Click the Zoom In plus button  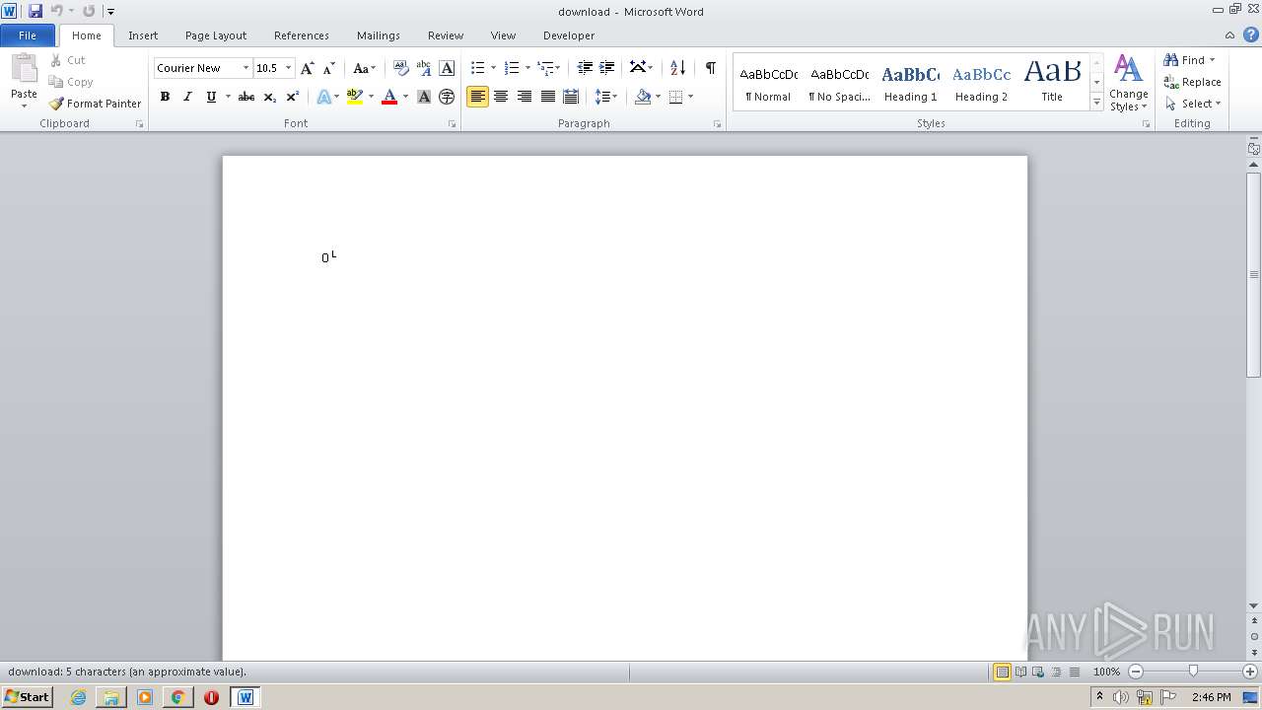[1250, 672]
